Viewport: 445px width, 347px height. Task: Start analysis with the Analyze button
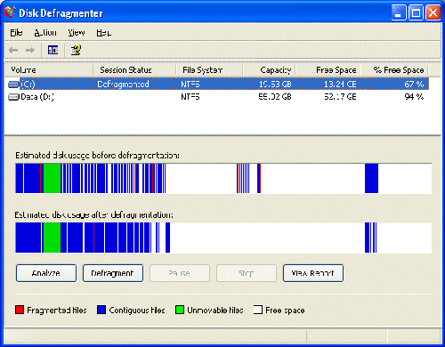pos(46,273)
